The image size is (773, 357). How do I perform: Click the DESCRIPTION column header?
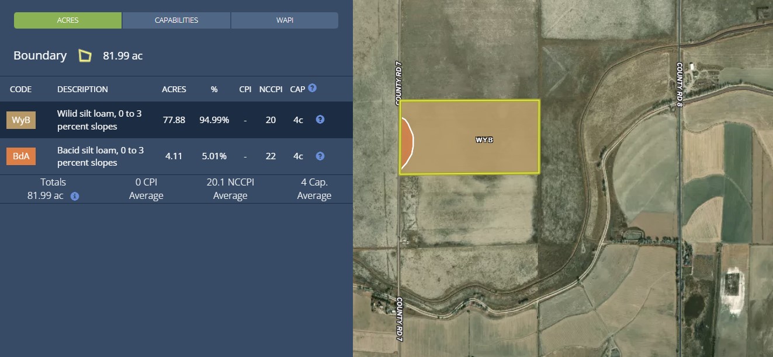click(x=82, y=89)
